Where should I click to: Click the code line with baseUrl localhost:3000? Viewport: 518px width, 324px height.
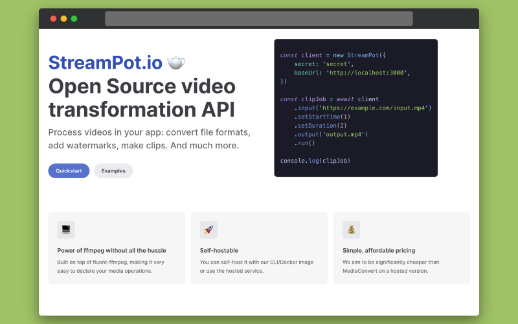click(352, 73)
